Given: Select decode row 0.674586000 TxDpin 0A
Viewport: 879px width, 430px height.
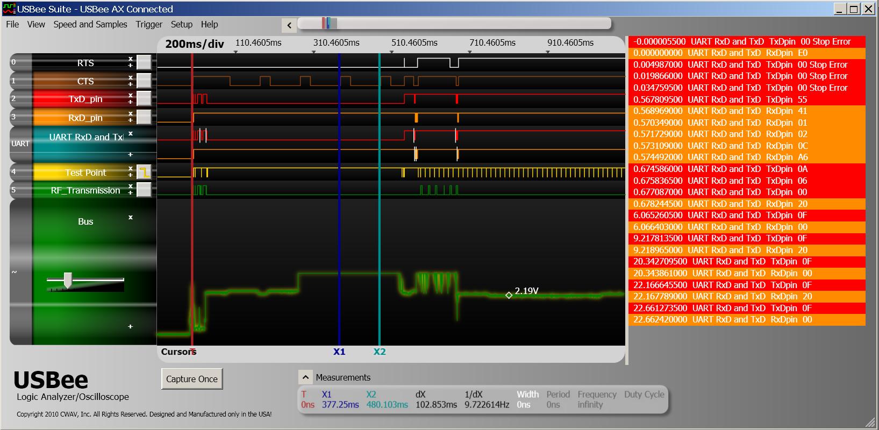Looking at the screenshot, I should click(x=747, y=169).
